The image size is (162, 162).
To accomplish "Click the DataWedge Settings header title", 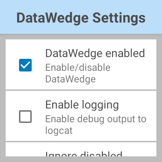I will [x=81, y=18].
